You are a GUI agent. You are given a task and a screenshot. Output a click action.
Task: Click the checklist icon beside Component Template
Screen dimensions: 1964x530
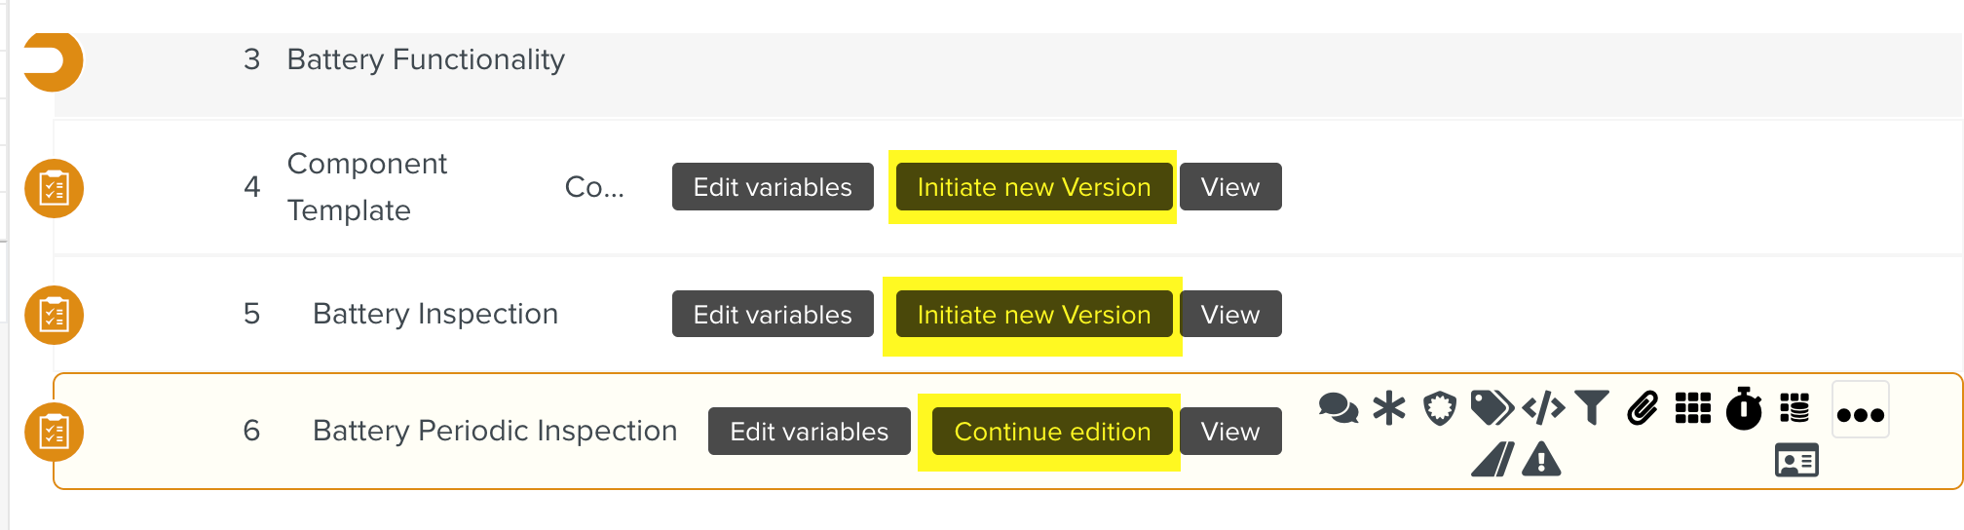[x=54, y=188]
